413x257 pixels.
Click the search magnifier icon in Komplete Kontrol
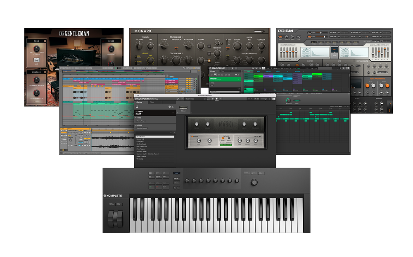coord(179,99)
